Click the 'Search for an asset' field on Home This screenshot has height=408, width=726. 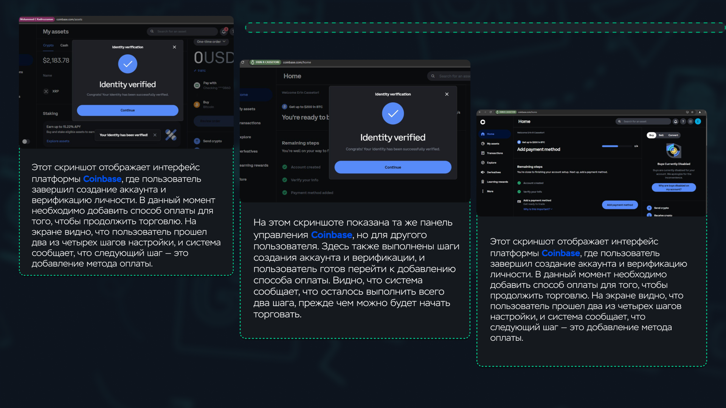pos(643,122)
